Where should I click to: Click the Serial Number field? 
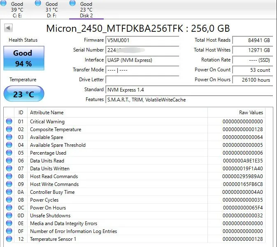(142, 50)
